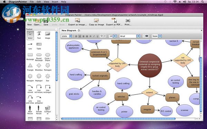Select the central dark red circle node
This screenshot has width=207, height=129.
click(150, 65)
